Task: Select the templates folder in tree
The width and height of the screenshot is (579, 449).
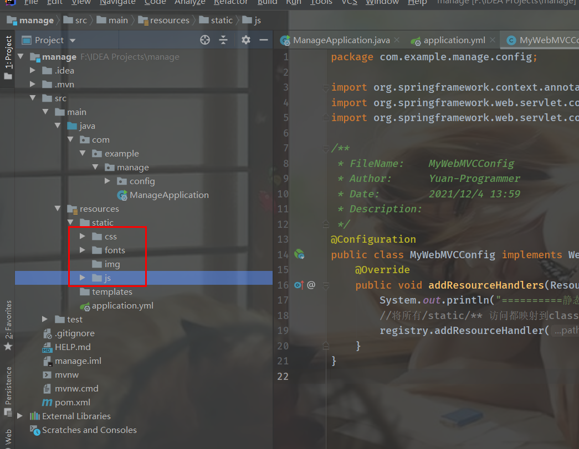Action: tap(106, 292)
